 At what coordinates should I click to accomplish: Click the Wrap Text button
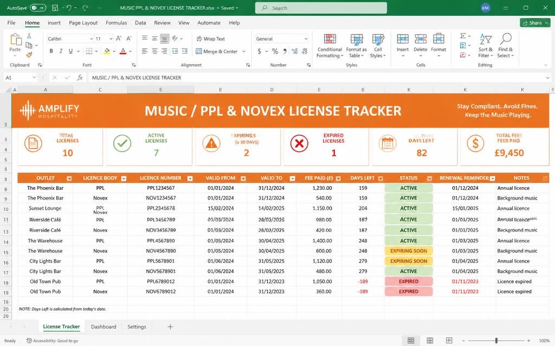(x=211, y=39)
